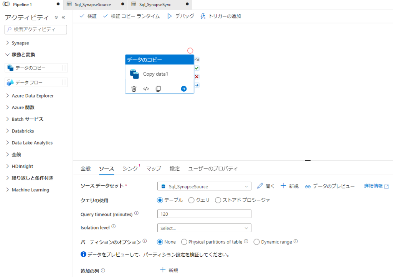Delete the Copy data1 activity via trash icon
This screenshot has width=393, height=277.
(x=134, y=89)
